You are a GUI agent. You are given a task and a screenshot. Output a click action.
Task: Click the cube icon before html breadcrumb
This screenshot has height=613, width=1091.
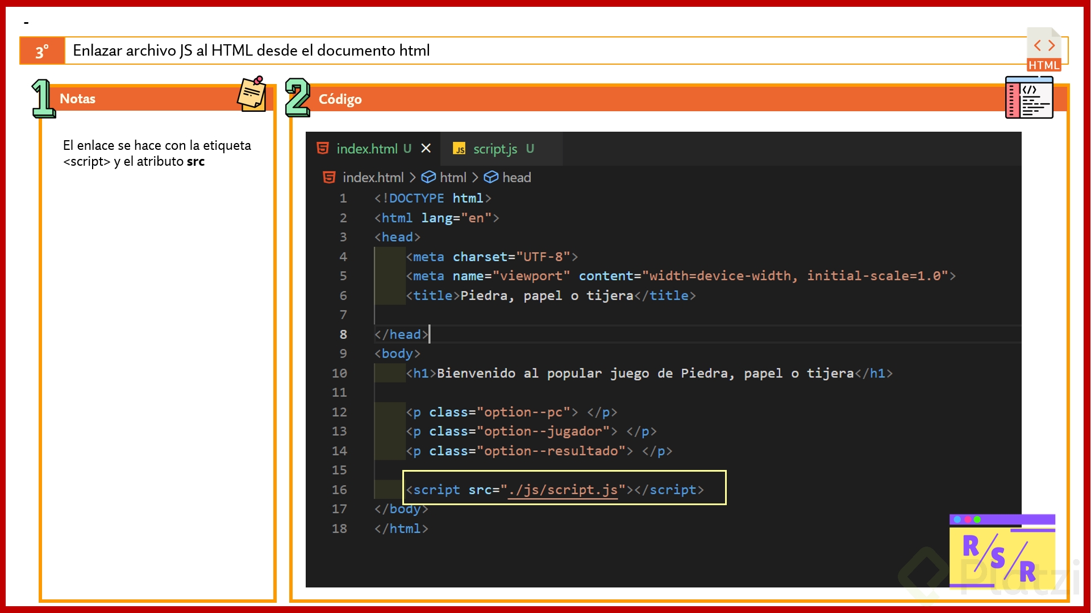(x=428, y=178)
